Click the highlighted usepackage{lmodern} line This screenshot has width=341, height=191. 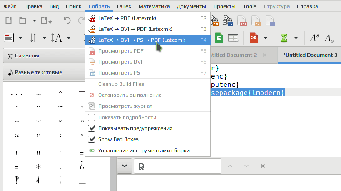[247, 93]
